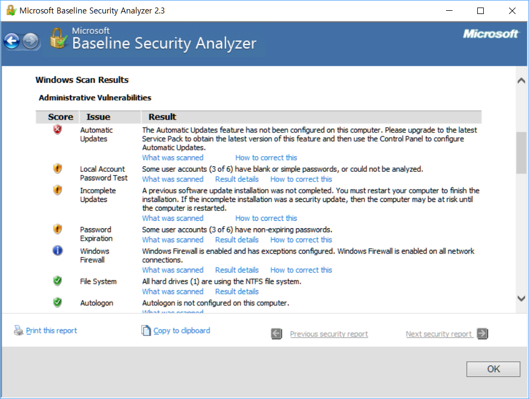Open How to correct this for Local Account Password
Image resolution: width=529 pixels, height=399 pixels.
click(x=301, y=179)
